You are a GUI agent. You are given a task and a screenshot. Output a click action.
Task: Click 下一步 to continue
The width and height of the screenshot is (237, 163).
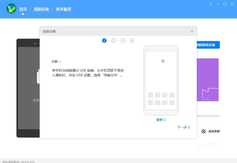pyautogui.click(x=183, y=127)
